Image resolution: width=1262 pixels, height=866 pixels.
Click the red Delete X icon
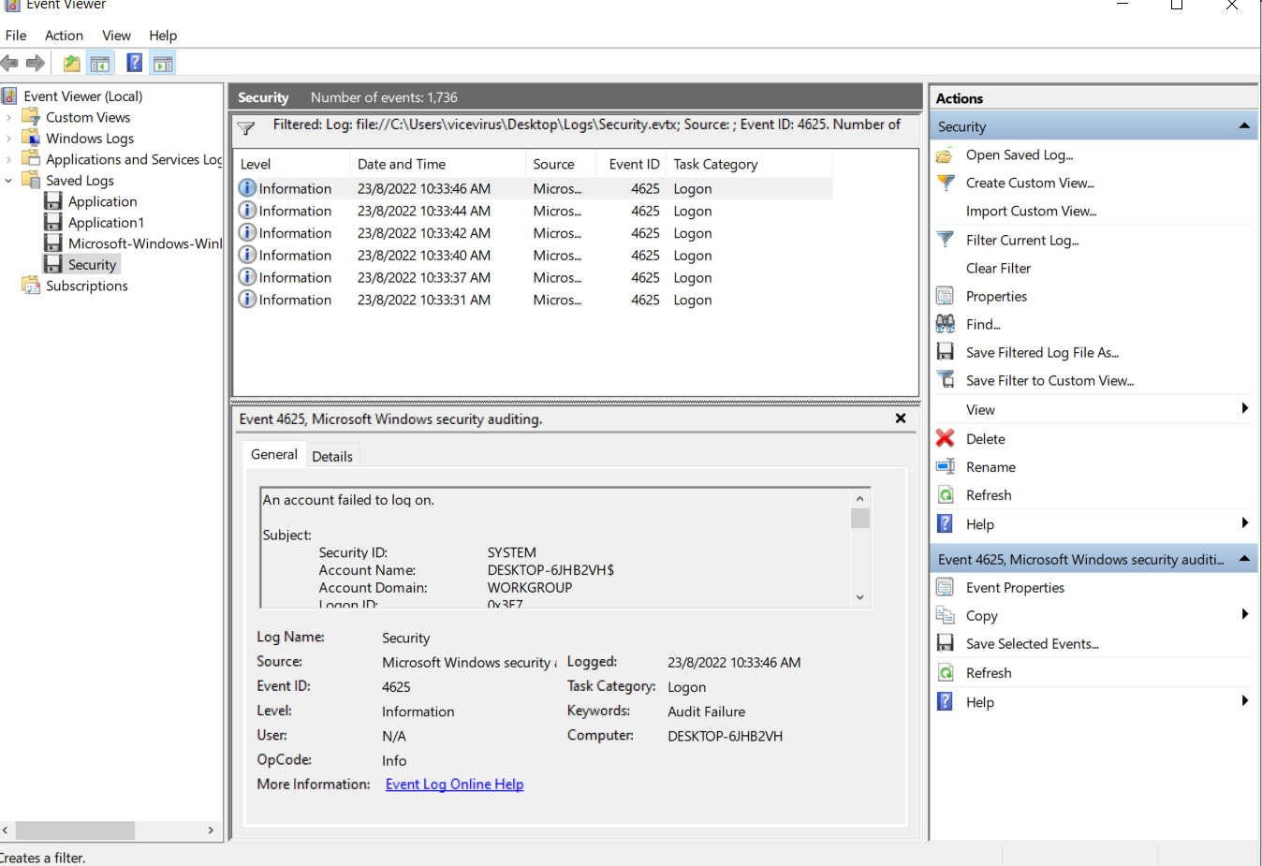pyautogui.click(x=946, y=438)
